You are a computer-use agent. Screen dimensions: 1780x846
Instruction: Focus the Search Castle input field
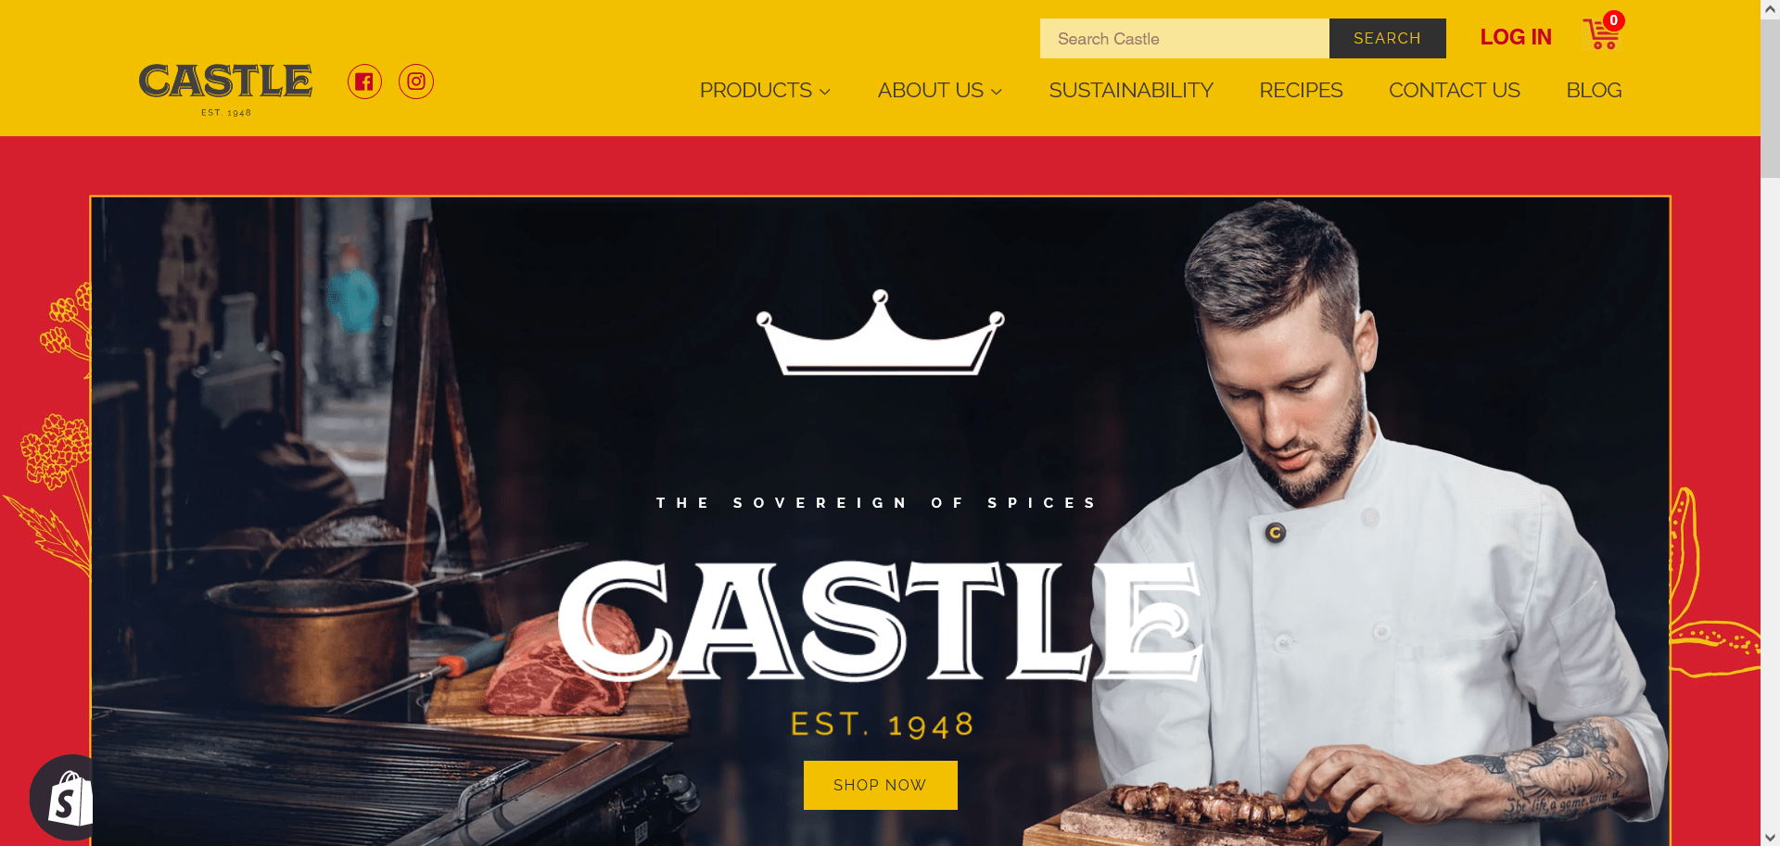[1184, 38]
